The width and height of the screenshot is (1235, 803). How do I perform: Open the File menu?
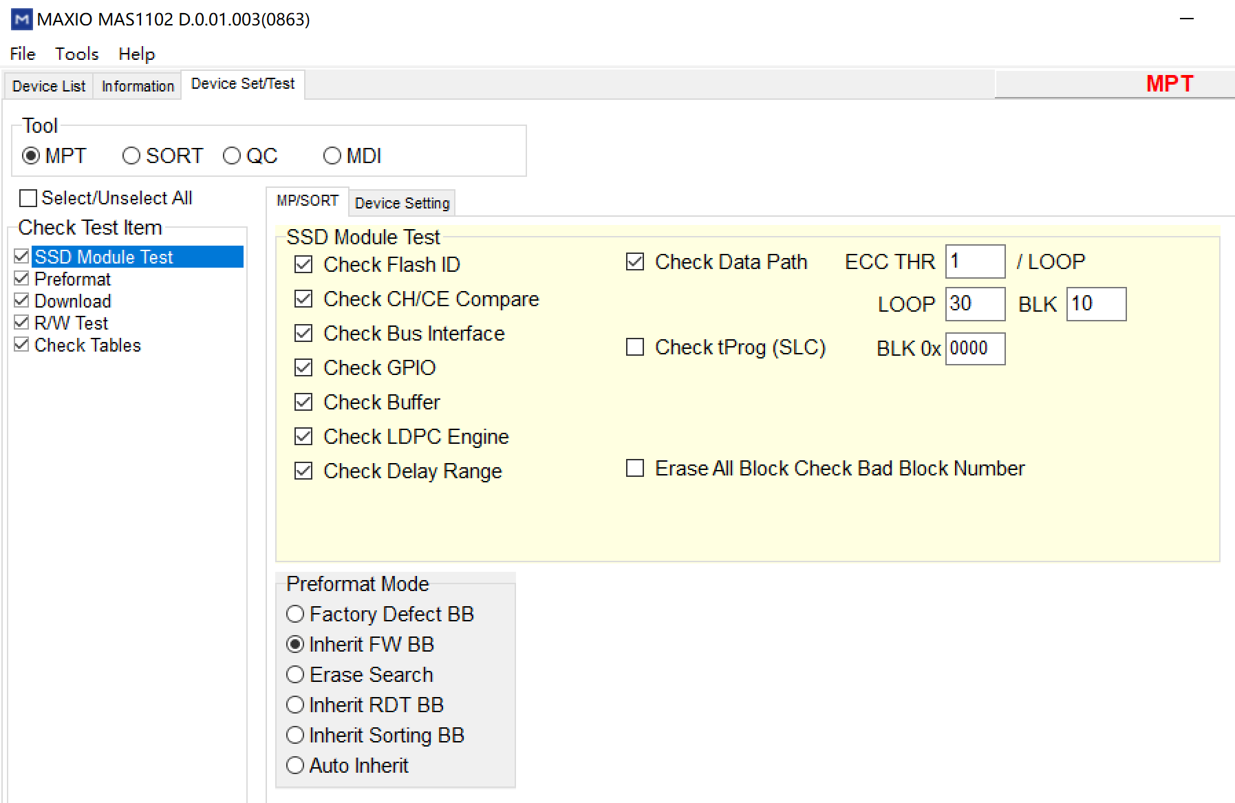coord(23,54)
